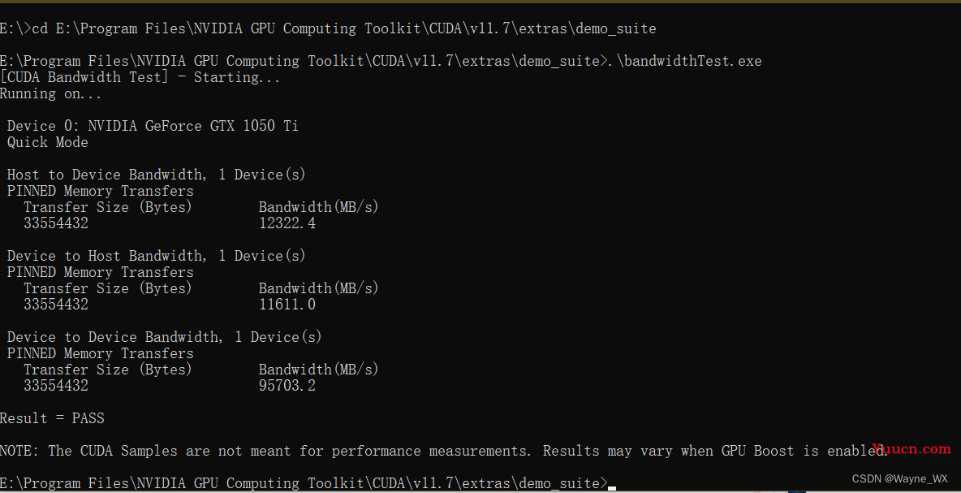The image size is (961, 493).
Task: Click the Yuucn.com watermark link
Action: click(911, 449)
